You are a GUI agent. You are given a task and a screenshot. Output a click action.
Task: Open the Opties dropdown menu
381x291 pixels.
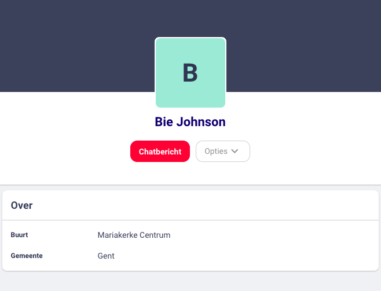pos(223,152)
